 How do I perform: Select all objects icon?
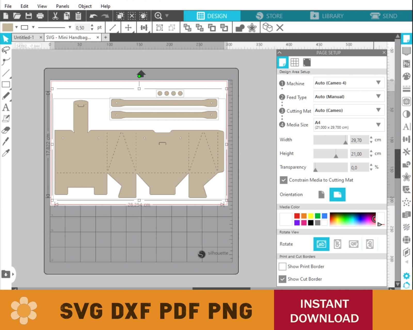[x=120, y=16]
